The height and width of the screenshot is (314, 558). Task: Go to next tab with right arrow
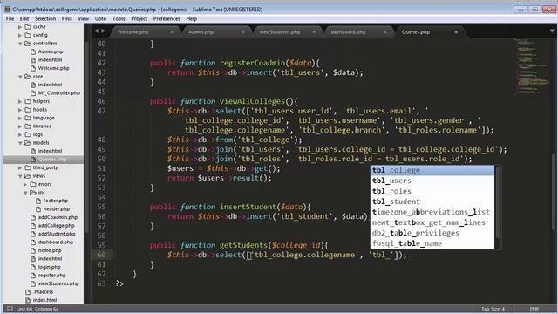click(103, 31)
